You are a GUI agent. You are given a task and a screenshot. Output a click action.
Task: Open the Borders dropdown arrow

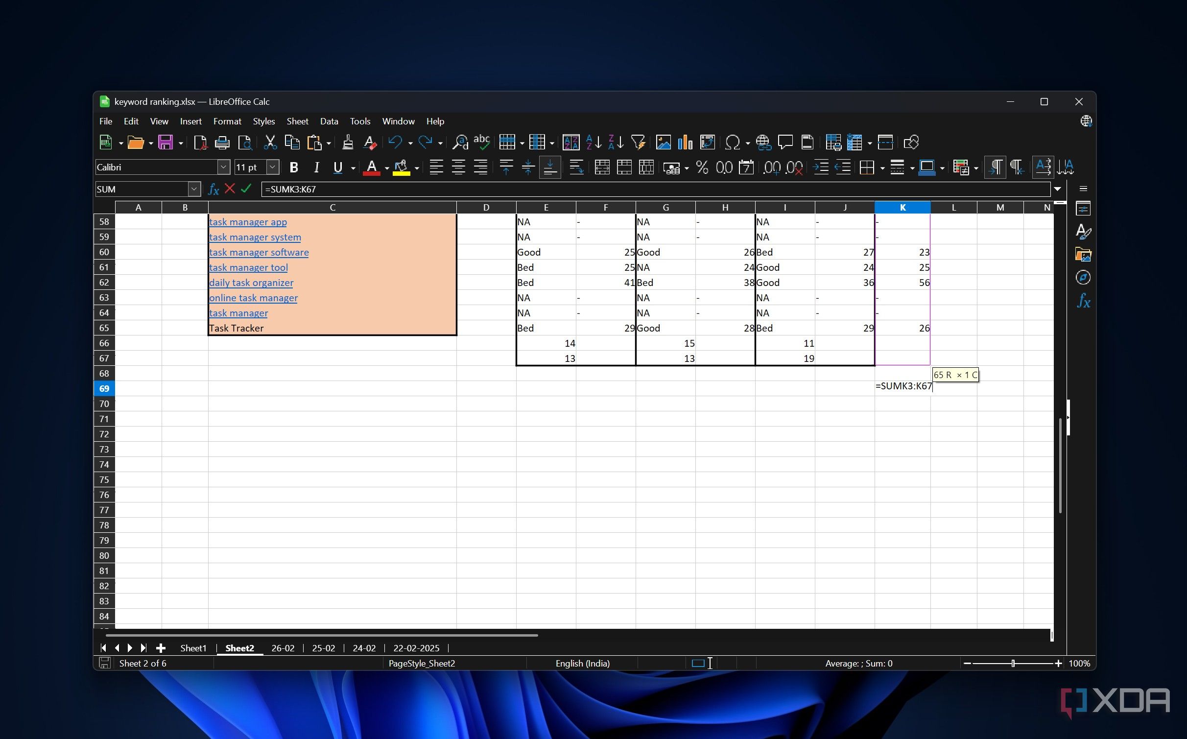click(882, 168)
